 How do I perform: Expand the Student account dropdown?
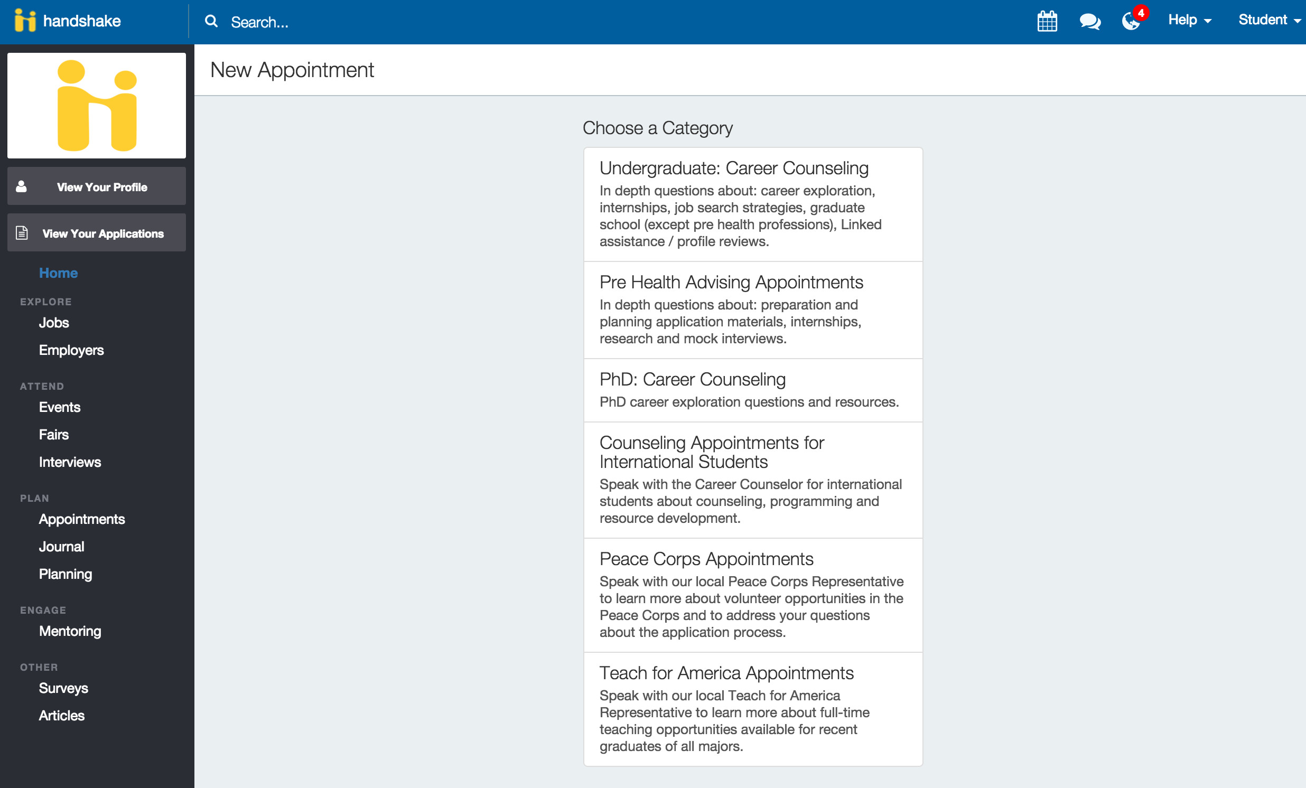(x=1269, y=20)
